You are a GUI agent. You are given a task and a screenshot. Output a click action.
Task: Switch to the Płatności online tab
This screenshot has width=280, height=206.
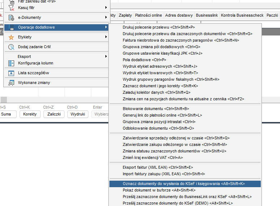pos(148,16)
